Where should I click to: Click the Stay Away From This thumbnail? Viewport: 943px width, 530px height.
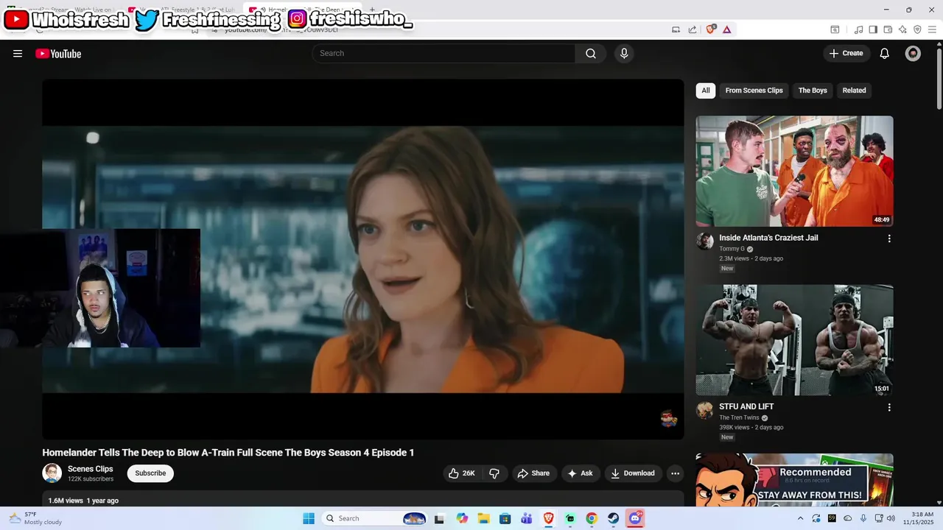794,480
